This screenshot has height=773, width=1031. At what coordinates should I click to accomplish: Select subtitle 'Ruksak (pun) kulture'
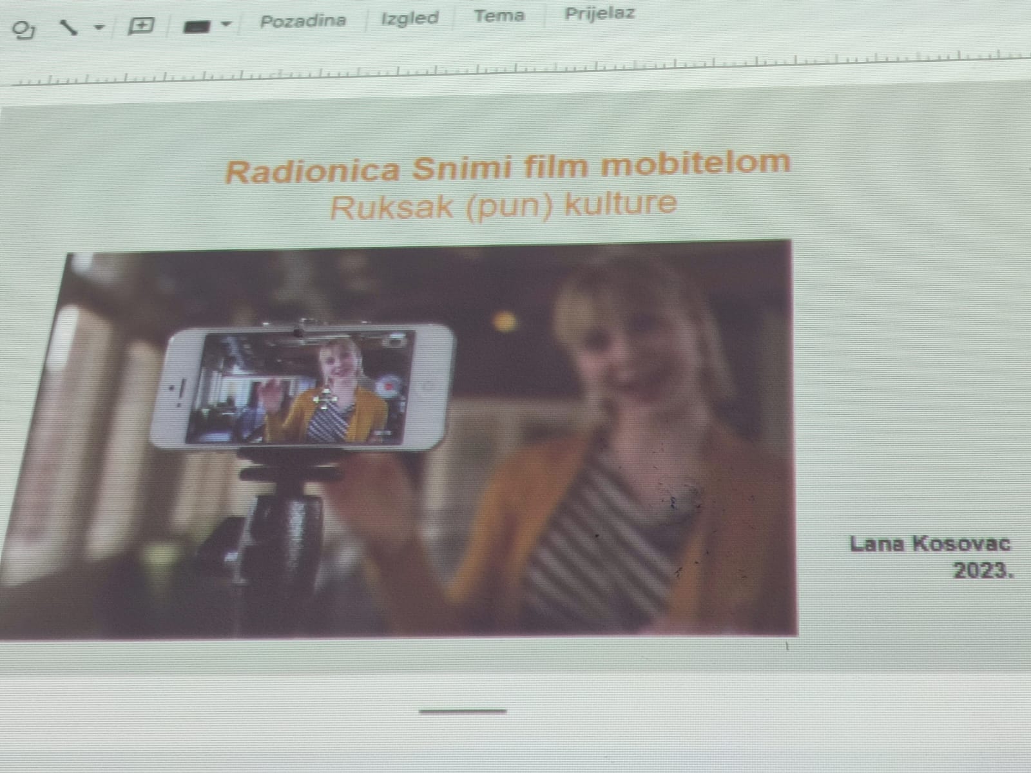coord(503,206)
